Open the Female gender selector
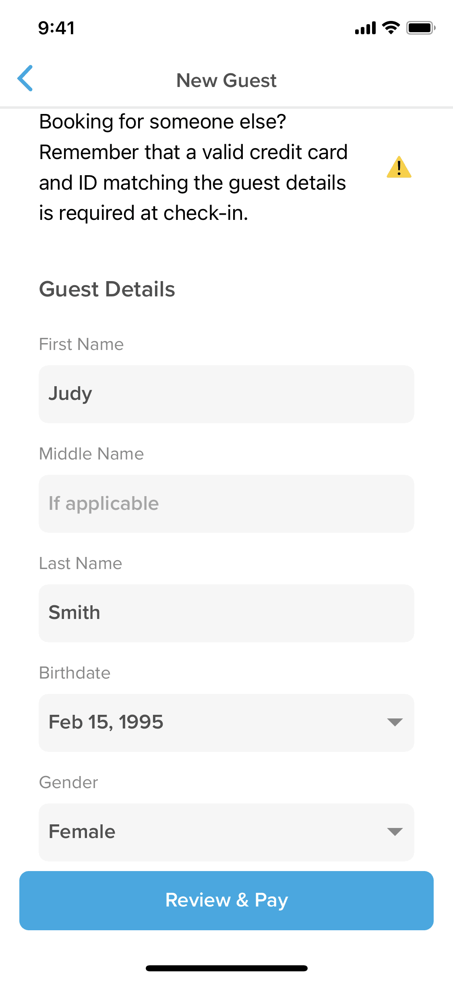The width and height of the screenshot is (453, 981). coord(209,832)
